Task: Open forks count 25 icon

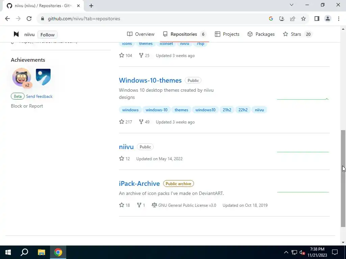Action: tap(144, 56)
